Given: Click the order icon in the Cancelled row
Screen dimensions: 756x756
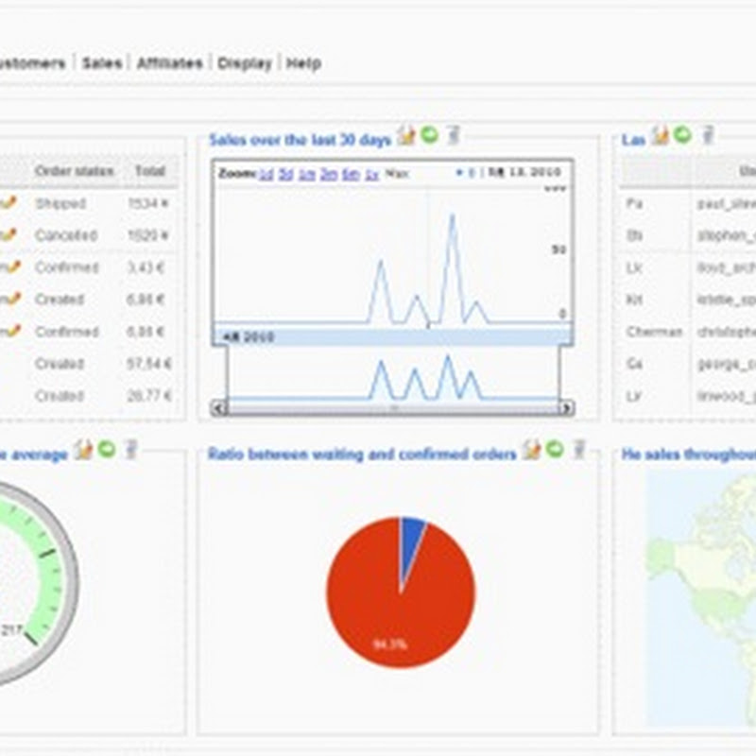Looking at the screenshot, I should tap(9, 234).
